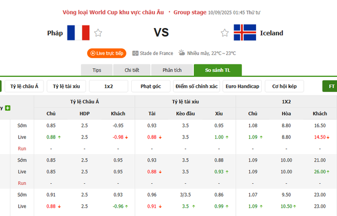Image resolution: width=337 pixels, height=216 pixels.
Task: Favorite the Pháp team with star icon
Action: (98, 33)
